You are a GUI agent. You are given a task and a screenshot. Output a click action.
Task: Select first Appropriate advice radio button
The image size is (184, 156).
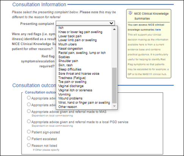[29, 98]
